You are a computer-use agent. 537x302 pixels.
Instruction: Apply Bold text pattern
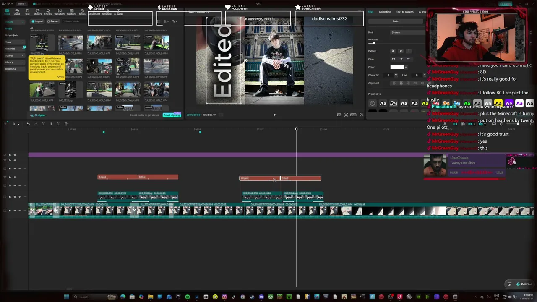click(393, 51)
